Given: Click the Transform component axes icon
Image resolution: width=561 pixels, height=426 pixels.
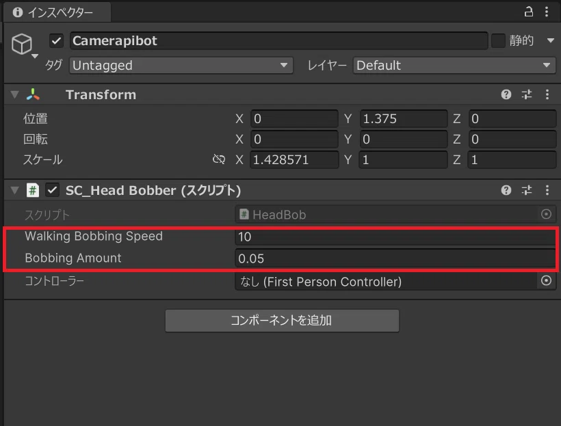Looking at the screenshot, I should (x=33, y=94).
